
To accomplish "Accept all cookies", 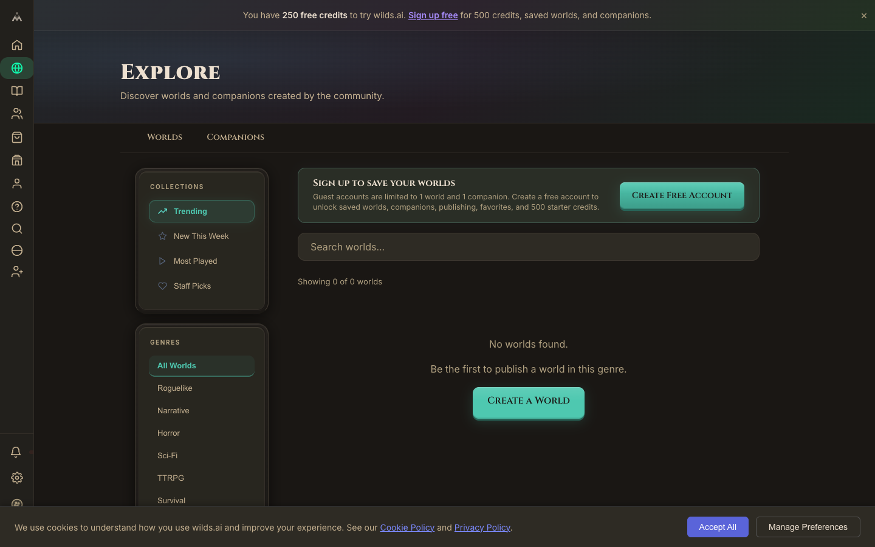I will tap(718, 527).
